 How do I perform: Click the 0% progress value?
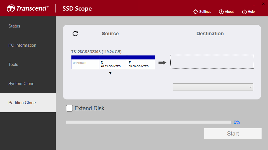[x=237, y=122]
